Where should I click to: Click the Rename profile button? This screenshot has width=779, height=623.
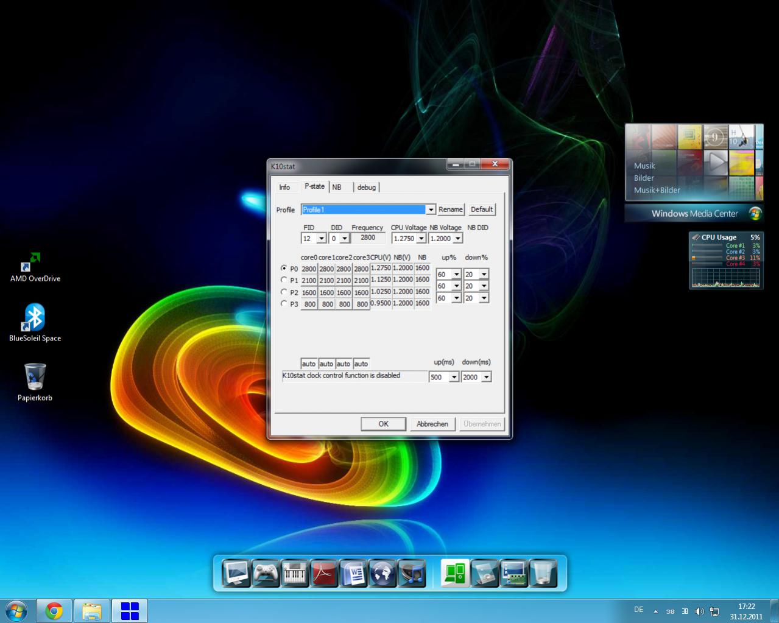click(450, 209)
